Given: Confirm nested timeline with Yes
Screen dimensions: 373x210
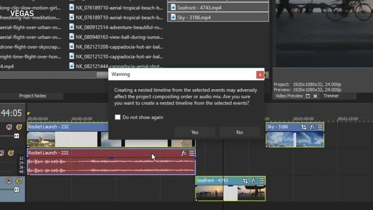Looking at the screenshot, I should [x=195, y=132].
